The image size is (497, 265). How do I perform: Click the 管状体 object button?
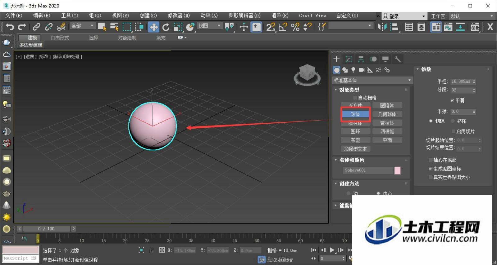387,123
